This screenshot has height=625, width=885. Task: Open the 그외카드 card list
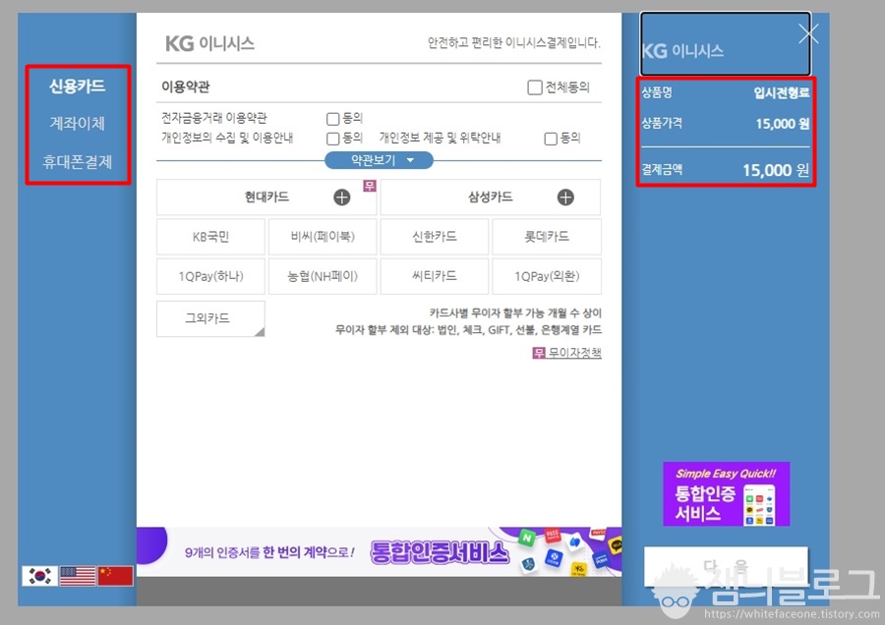(x=210, y=318)
